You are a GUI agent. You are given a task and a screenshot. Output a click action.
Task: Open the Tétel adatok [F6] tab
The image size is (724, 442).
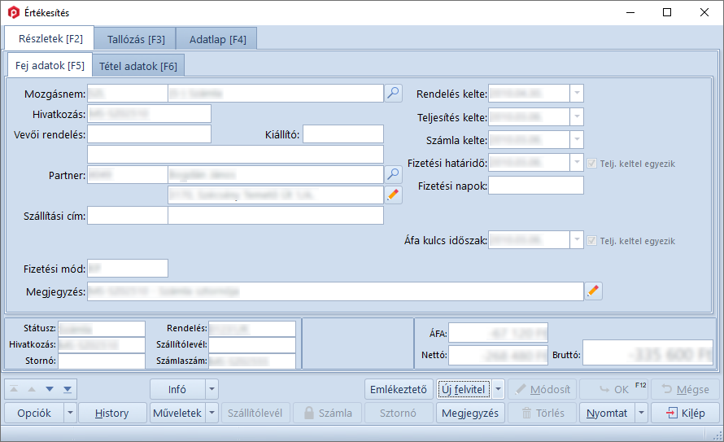click(x=137, y=66)
